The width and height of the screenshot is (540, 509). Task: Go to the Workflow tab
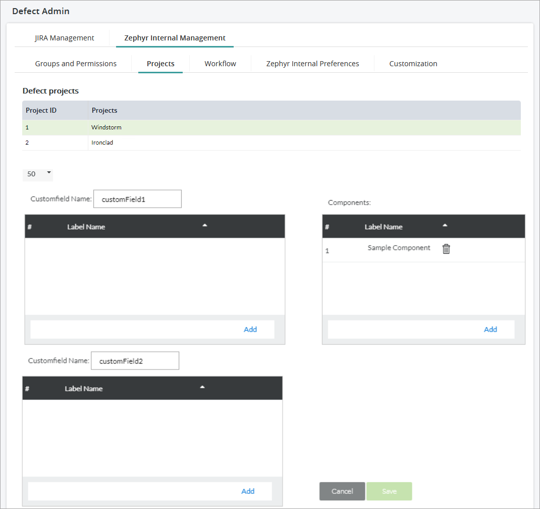pyautogui.click(x=220, y=64)
